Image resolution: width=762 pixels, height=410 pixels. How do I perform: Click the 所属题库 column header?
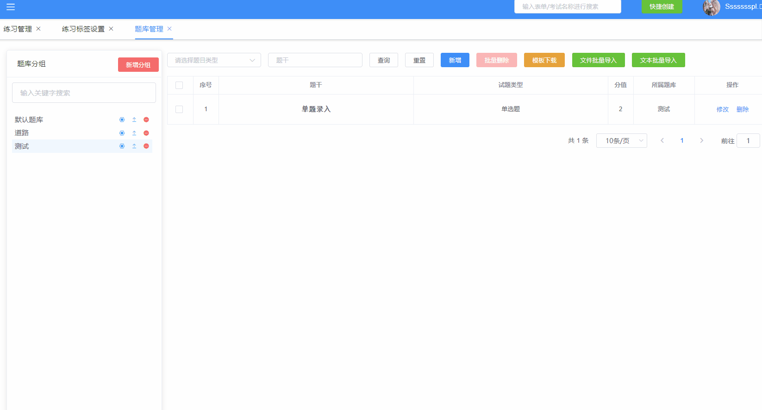point(664,85)
